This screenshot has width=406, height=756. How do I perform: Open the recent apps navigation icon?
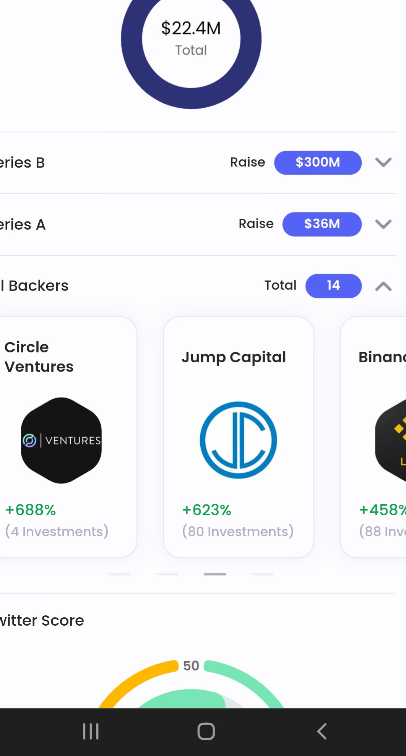91,731
